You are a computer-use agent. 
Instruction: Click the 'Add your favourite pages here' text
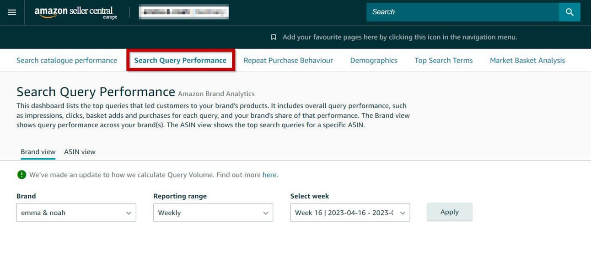point(400,37)
